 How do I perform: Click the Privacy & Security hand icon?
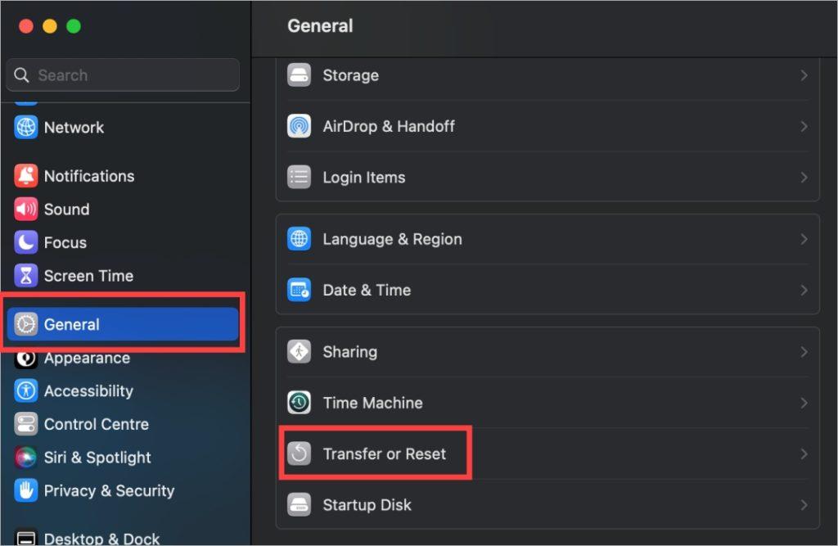coord(25,490)
